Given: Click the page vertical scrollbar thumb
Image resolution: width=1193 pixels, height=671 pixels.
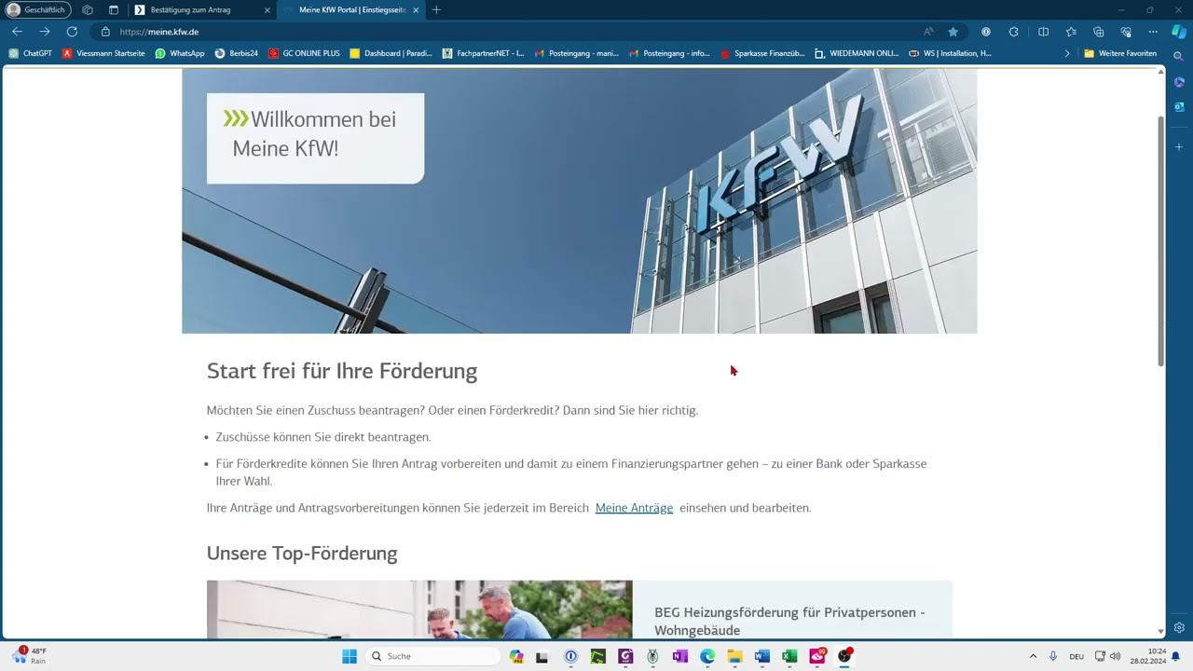Looking at the screenshot, I should tap(1160, 240).
